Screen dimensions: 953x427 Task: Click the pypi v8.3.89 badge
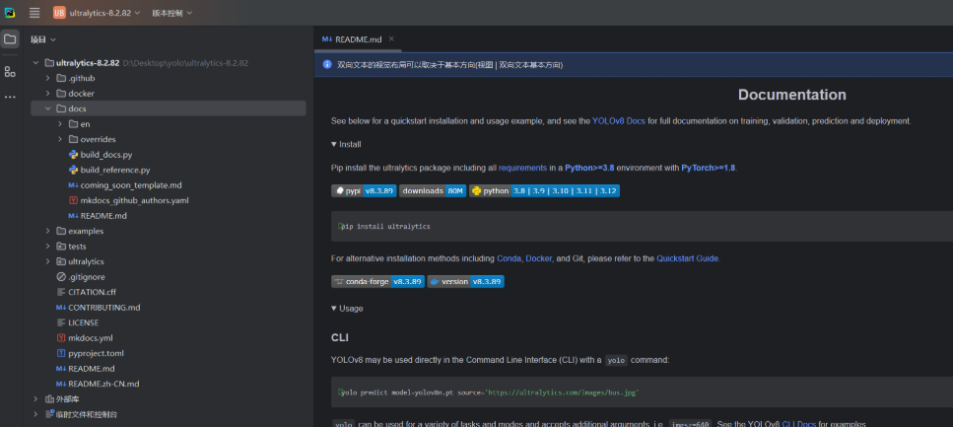(364, 191)
